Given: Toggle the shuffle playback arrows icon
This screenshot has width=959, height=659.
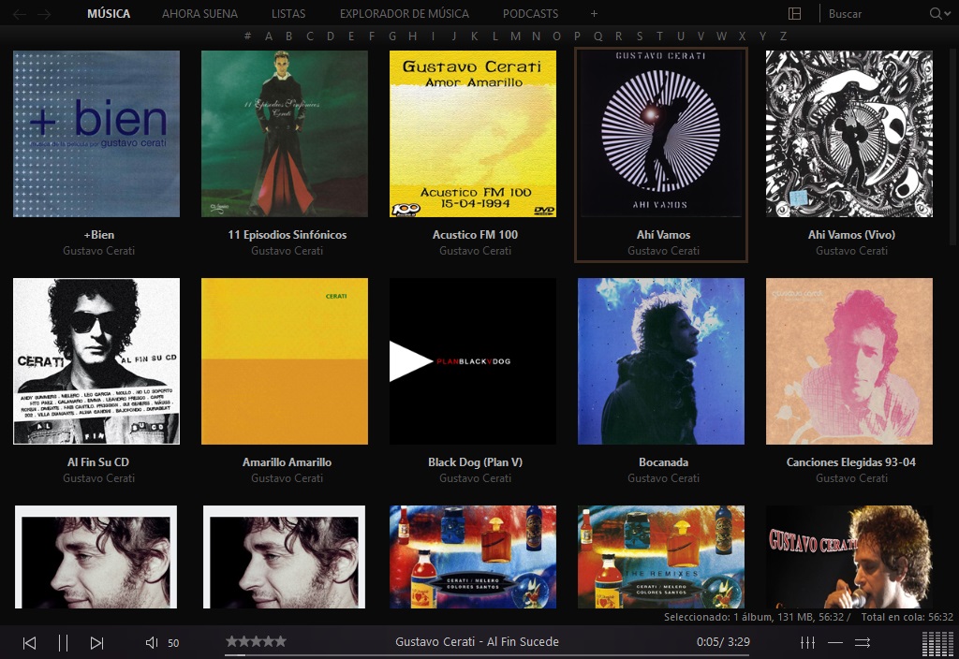Looking at the screenshot, I should coord(863,642).
